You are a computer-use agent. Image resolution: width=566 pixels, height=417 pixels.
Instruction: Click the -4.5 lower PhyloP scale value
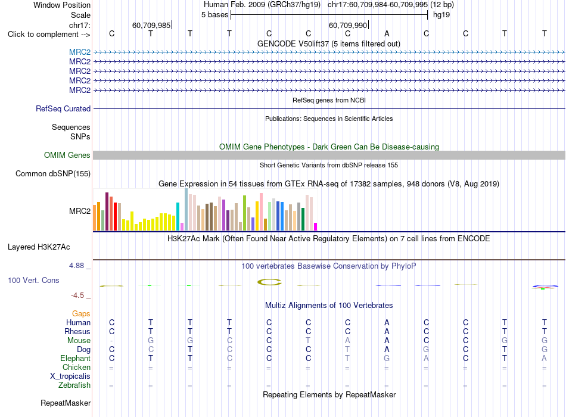tap(77, 295)
